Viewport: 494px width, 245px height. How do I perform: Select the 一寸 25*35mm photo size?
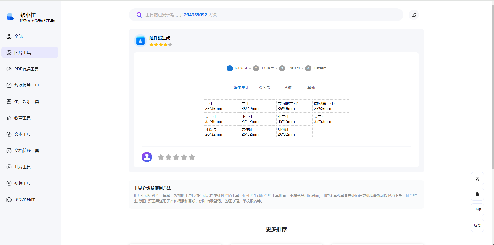221,106
